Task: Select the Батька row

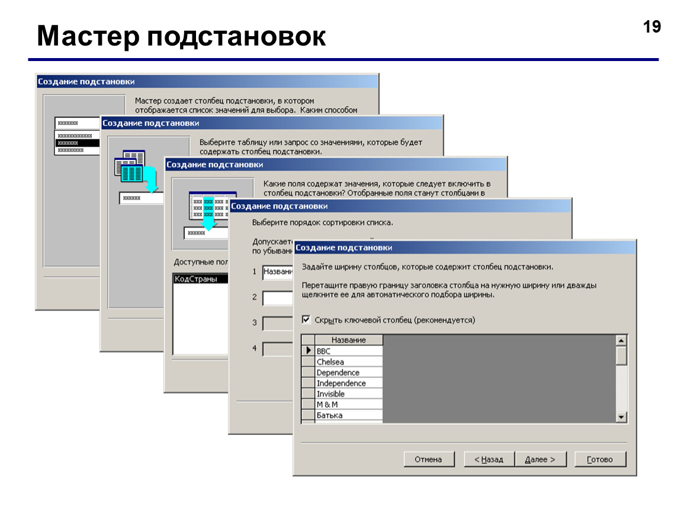Action: pos(349,415)
